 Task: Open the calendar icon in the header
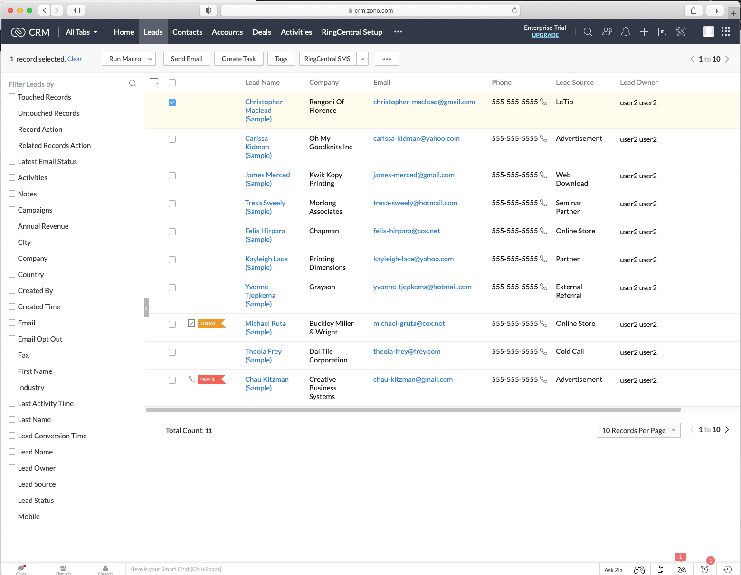tap(662, 31)
